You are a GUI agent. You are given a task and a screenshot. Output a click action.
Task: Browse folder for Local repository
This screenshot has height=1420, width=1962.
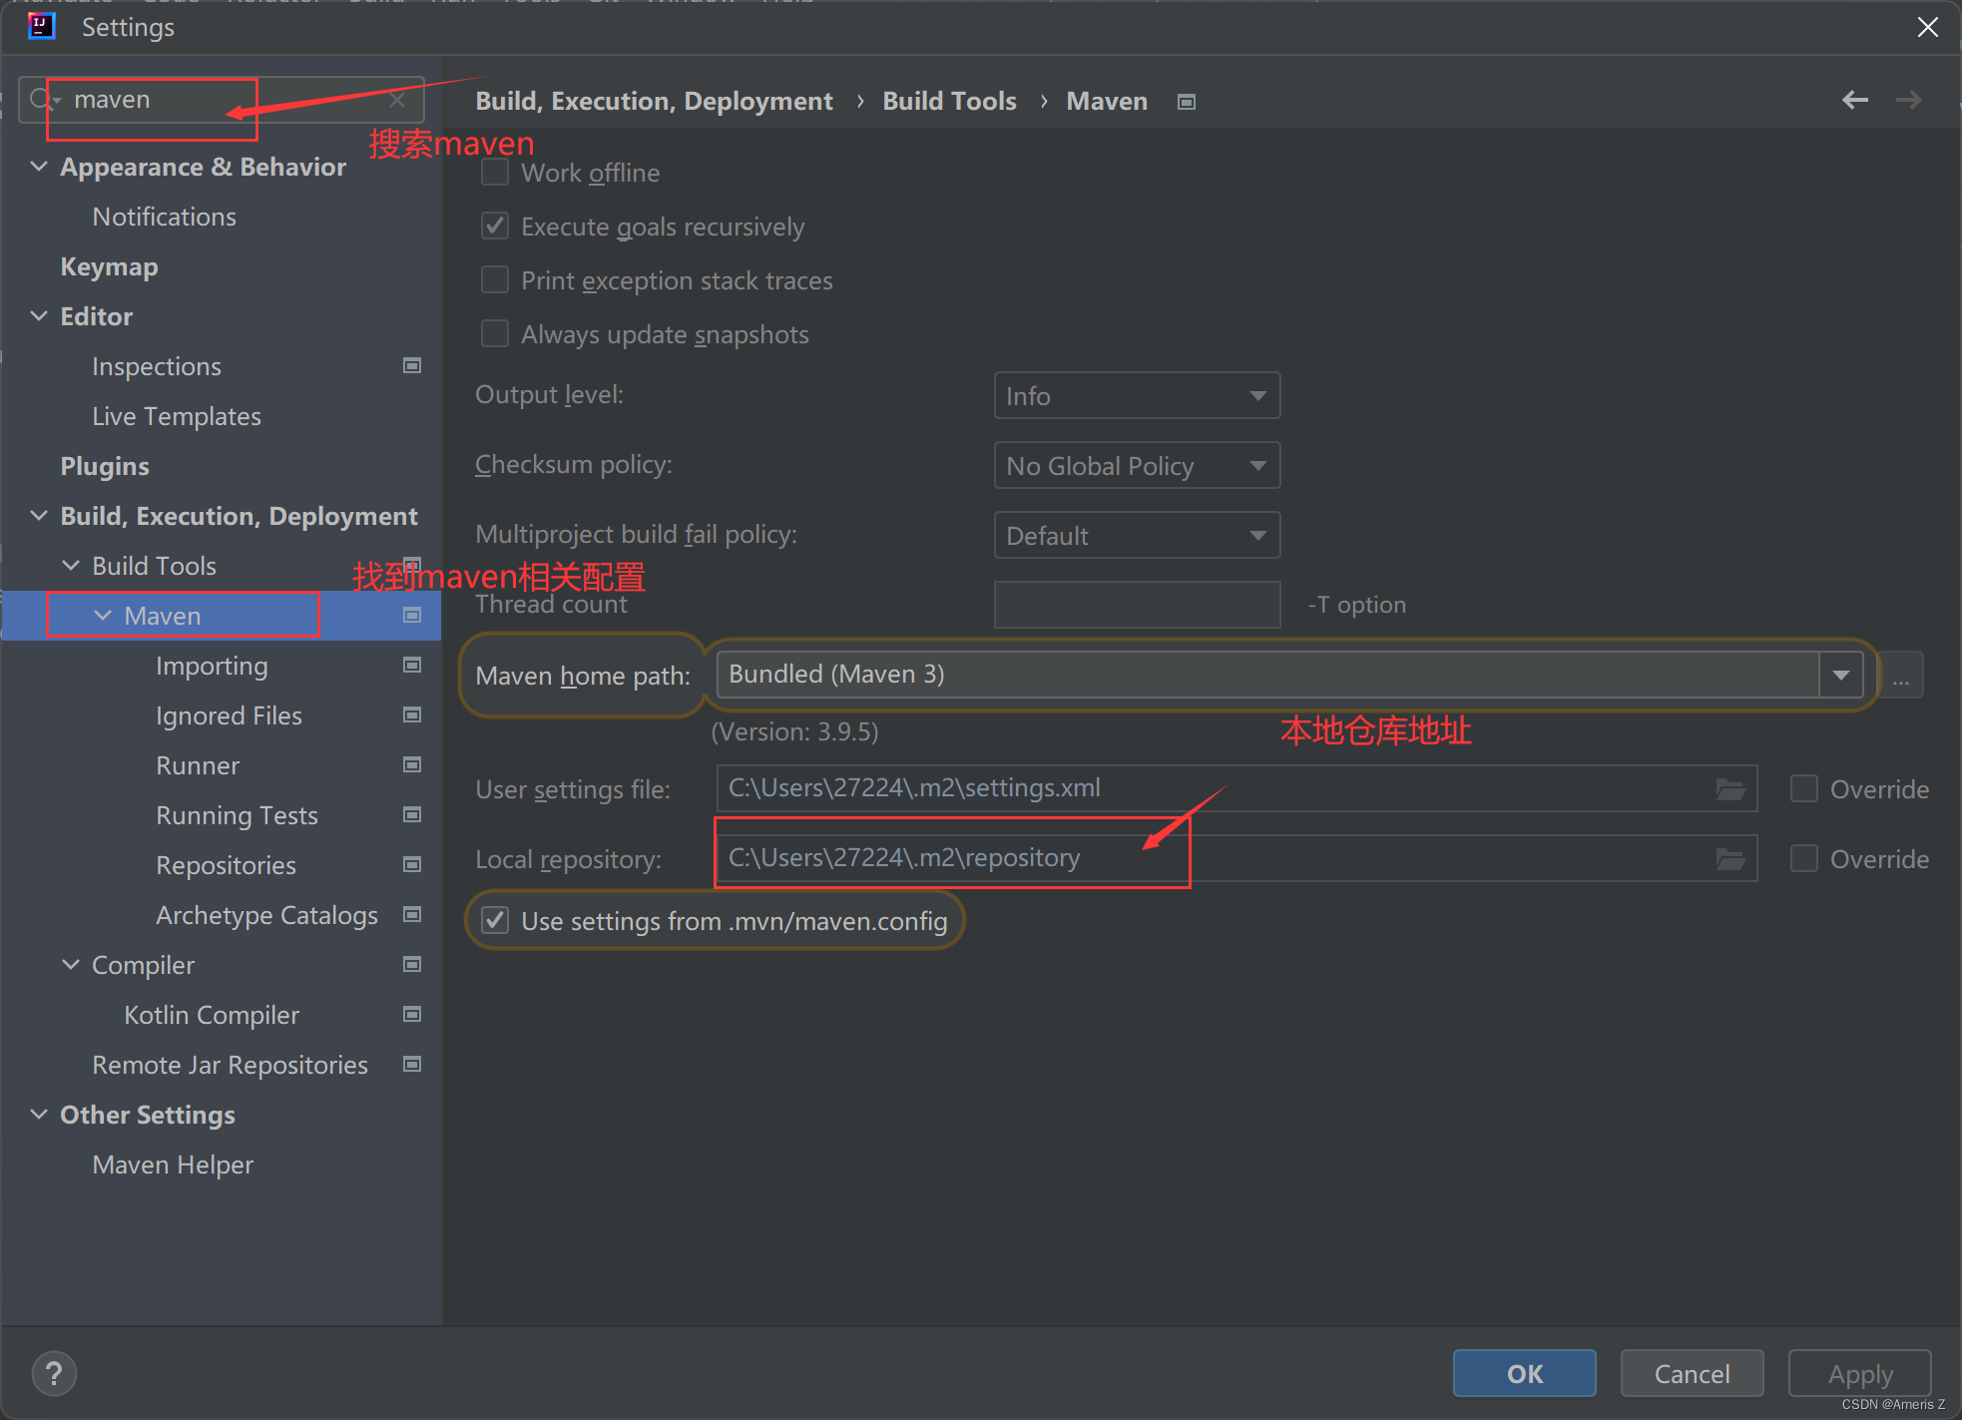point(1729,859)
